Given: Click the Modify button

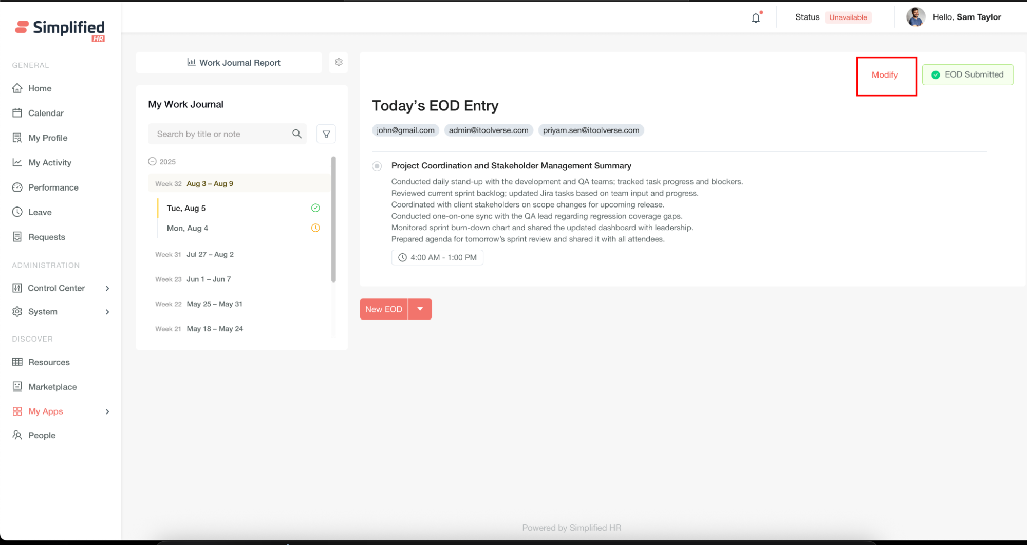Looking at the screenshot, I should (x=884, y=75).
